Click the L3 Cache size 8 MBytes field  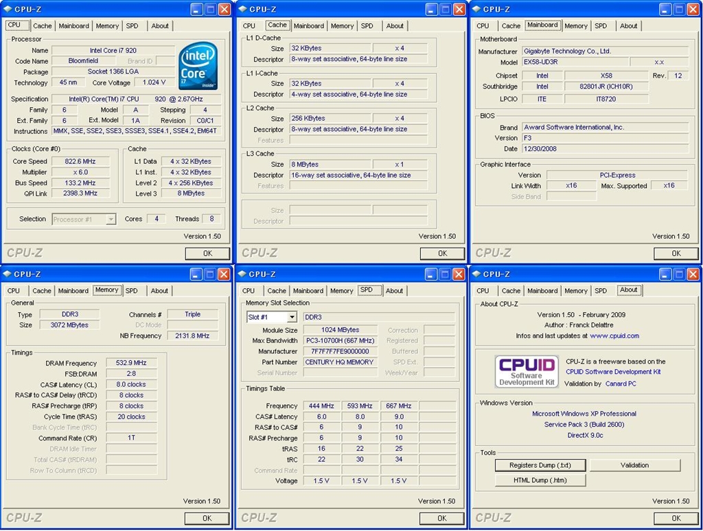tap(330, 165)
